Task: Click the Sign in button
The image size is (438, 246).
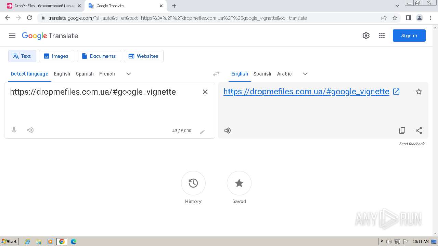Action: pyautogui.click(x=409, y=36)
